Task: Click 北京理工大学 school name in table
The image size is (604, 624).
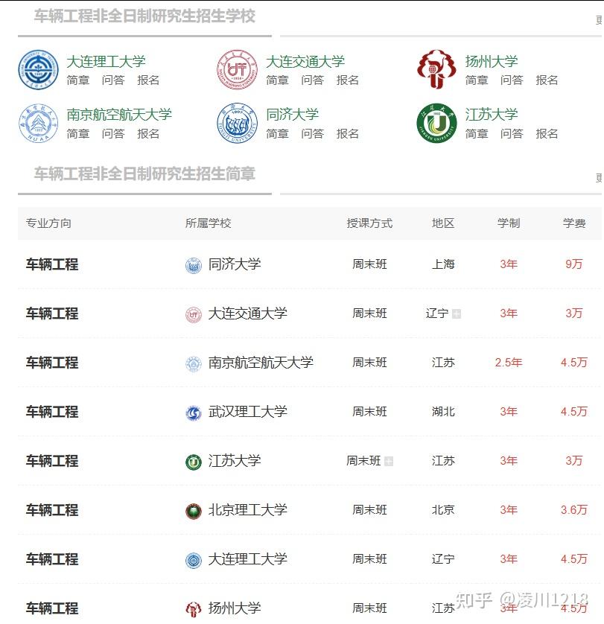Action: click(x=248, y=510)
